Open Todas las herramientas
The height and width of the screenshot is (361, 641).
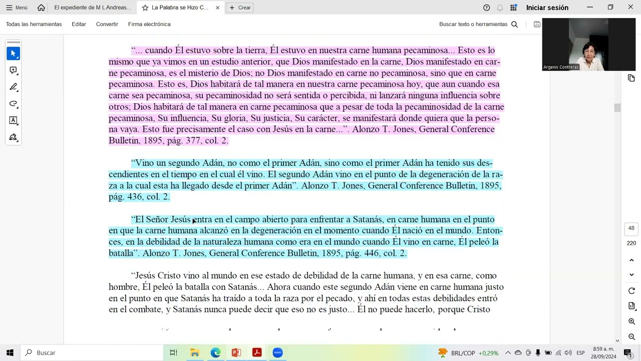click(34, 24)
